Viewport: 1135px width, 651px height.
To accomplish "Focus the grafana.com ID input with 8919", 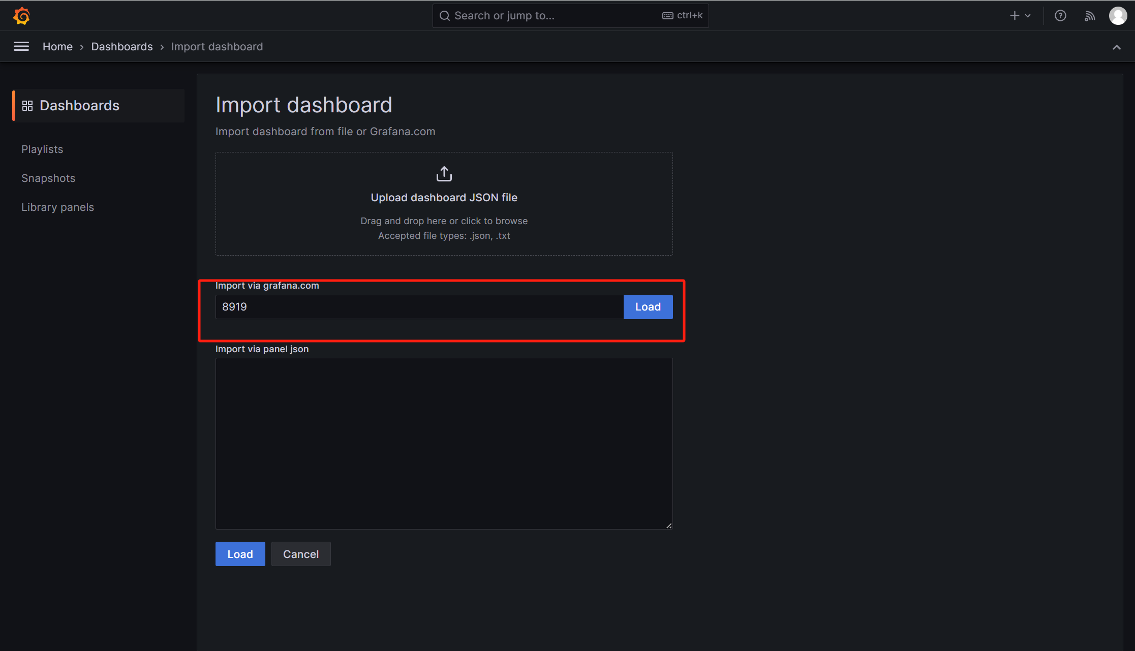I will pyautogui.click(x=419, y=307).
